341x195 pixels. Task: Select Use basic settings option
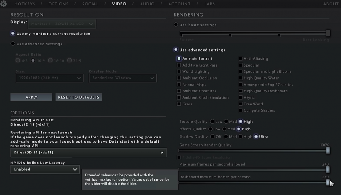click(176, 25)
